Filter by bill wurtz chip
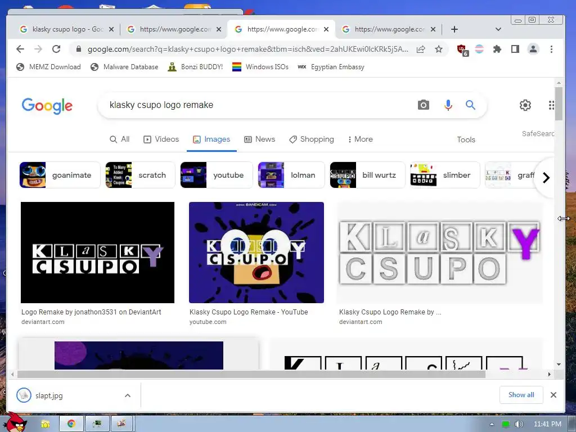This screenshot has width=576, height=432. coord(367,175)
